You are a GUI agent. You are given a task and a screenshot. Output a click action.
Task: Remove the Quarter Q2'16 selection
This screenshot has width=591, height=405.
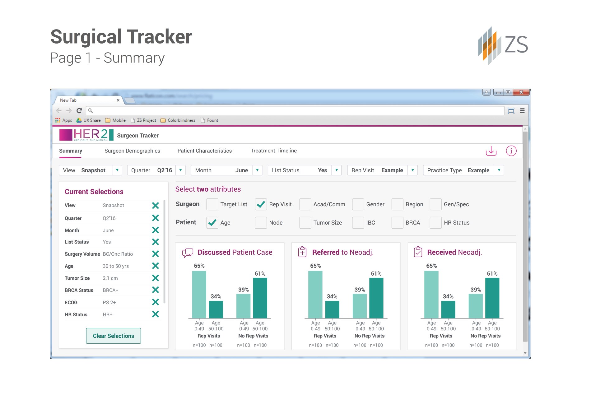click(156, 218)
